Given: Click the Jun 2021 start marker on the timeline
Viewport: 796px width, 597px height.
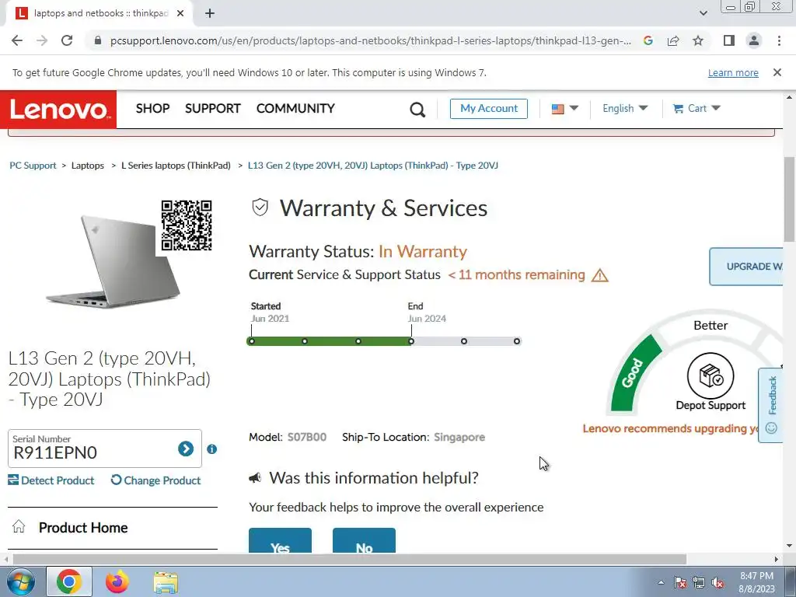Looking at the screenshot, I should [251, 341].
